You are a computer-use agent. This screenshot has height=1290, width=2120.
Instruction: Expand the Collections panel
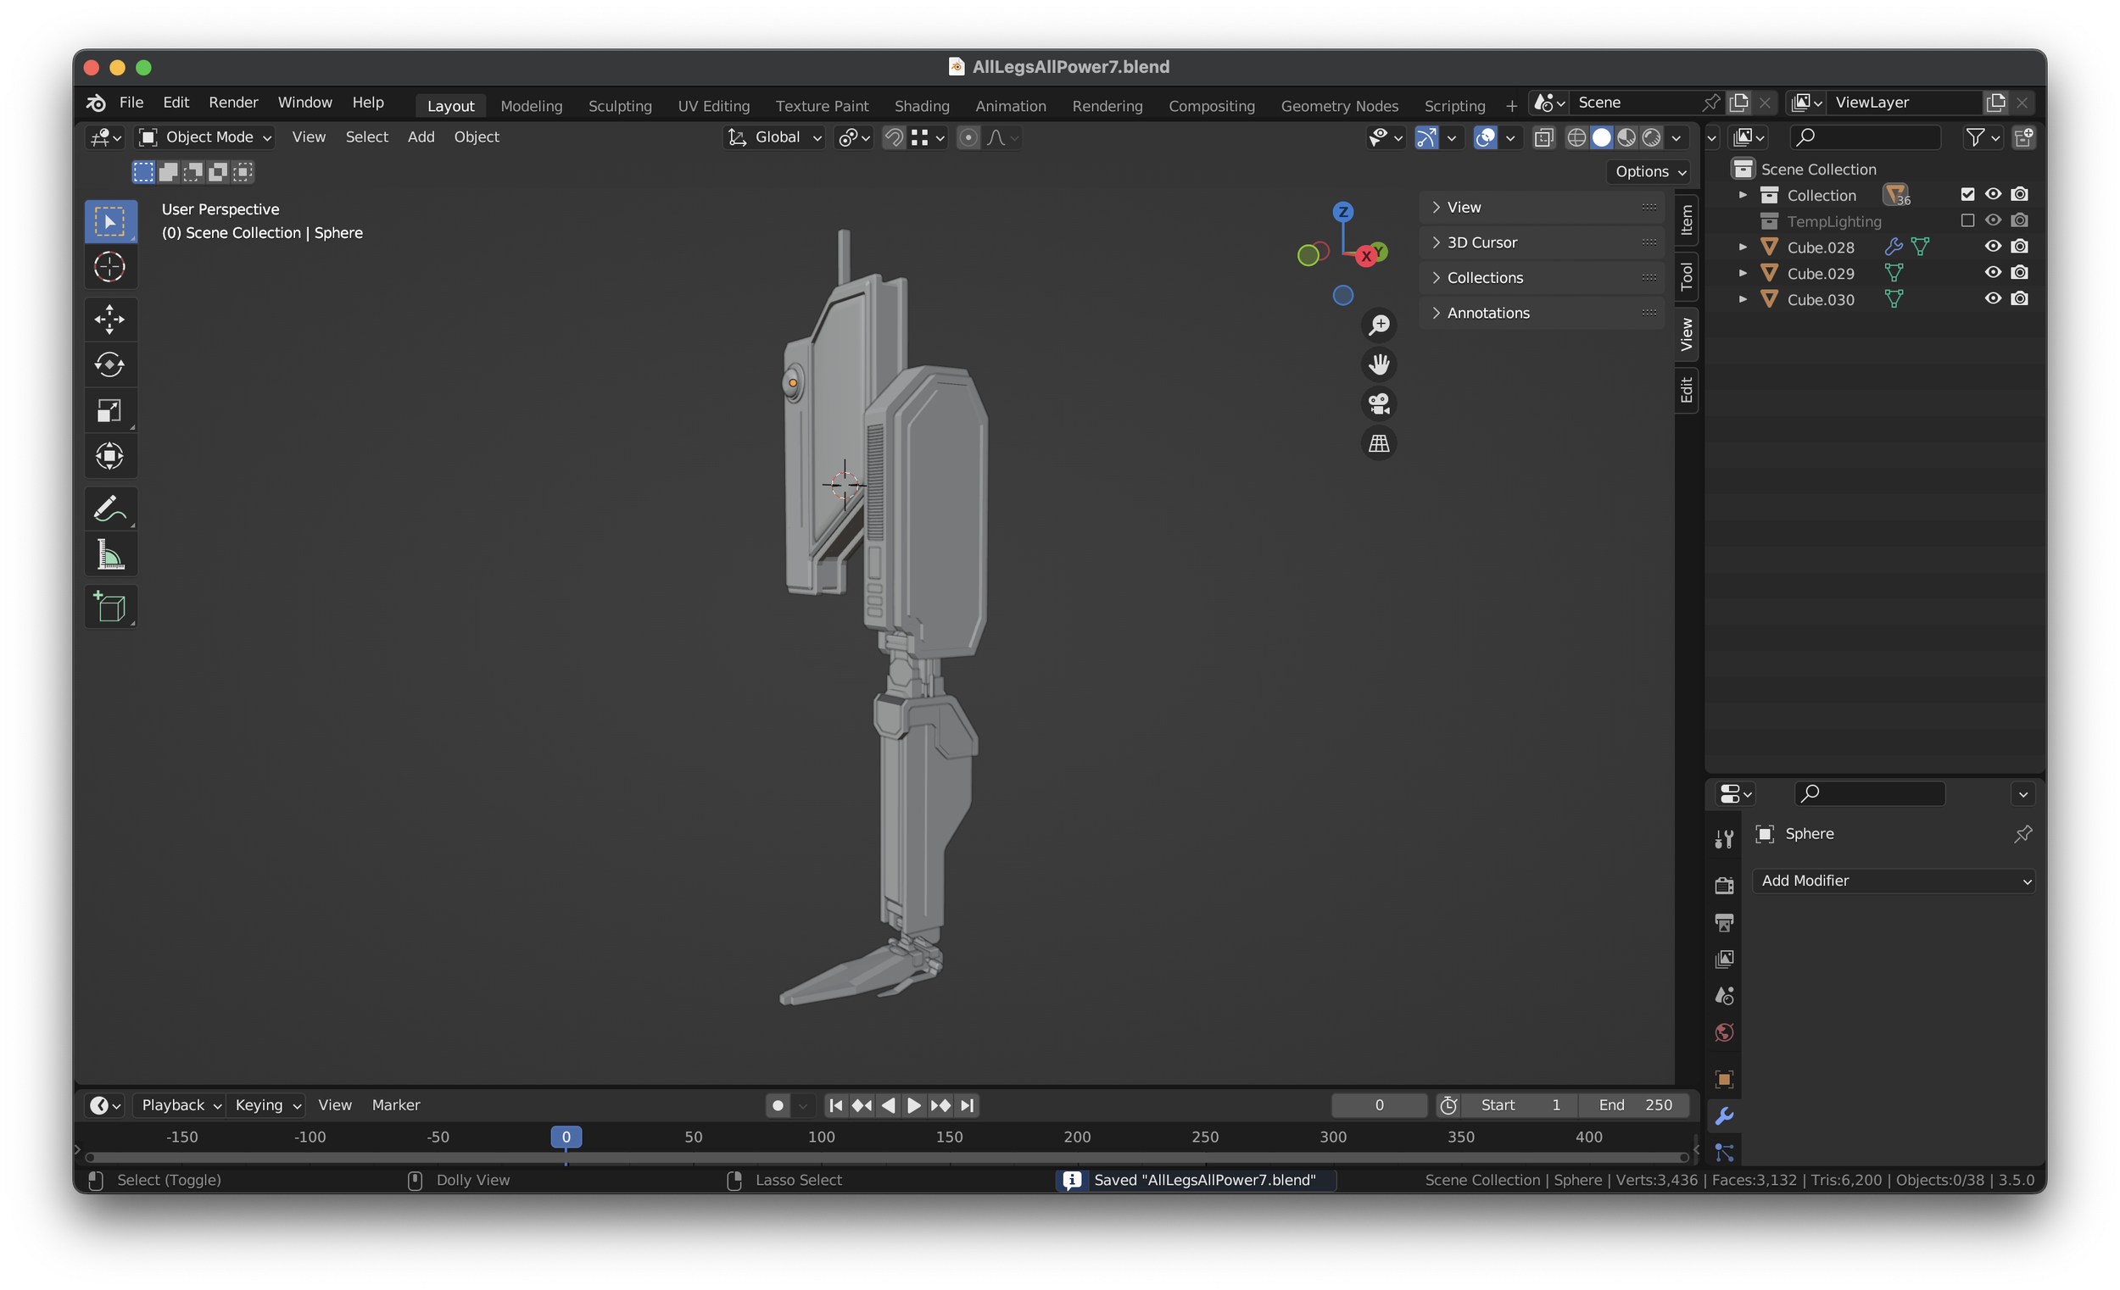(x=1541, y=278)
